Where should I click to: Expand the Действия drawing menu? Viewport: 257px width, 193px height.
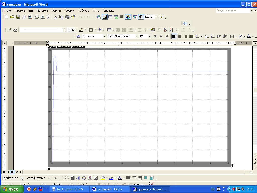pos(11,178)
